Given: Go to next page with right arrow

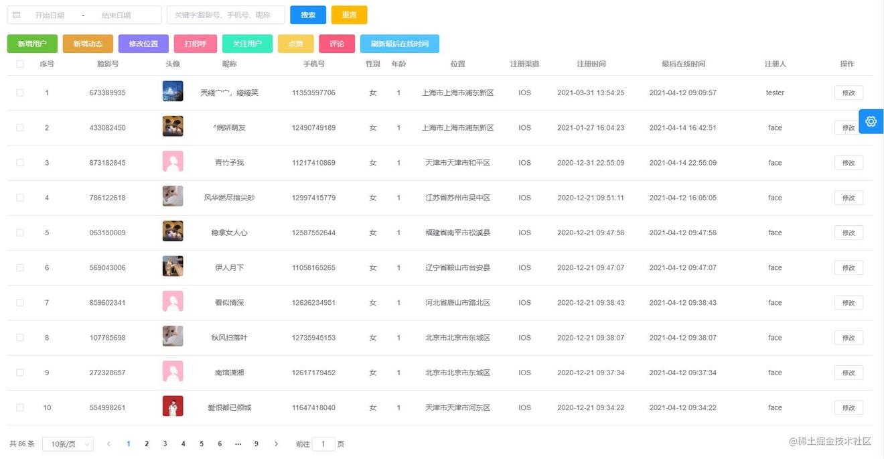Looking at the screenshot, I should [276, 444].
